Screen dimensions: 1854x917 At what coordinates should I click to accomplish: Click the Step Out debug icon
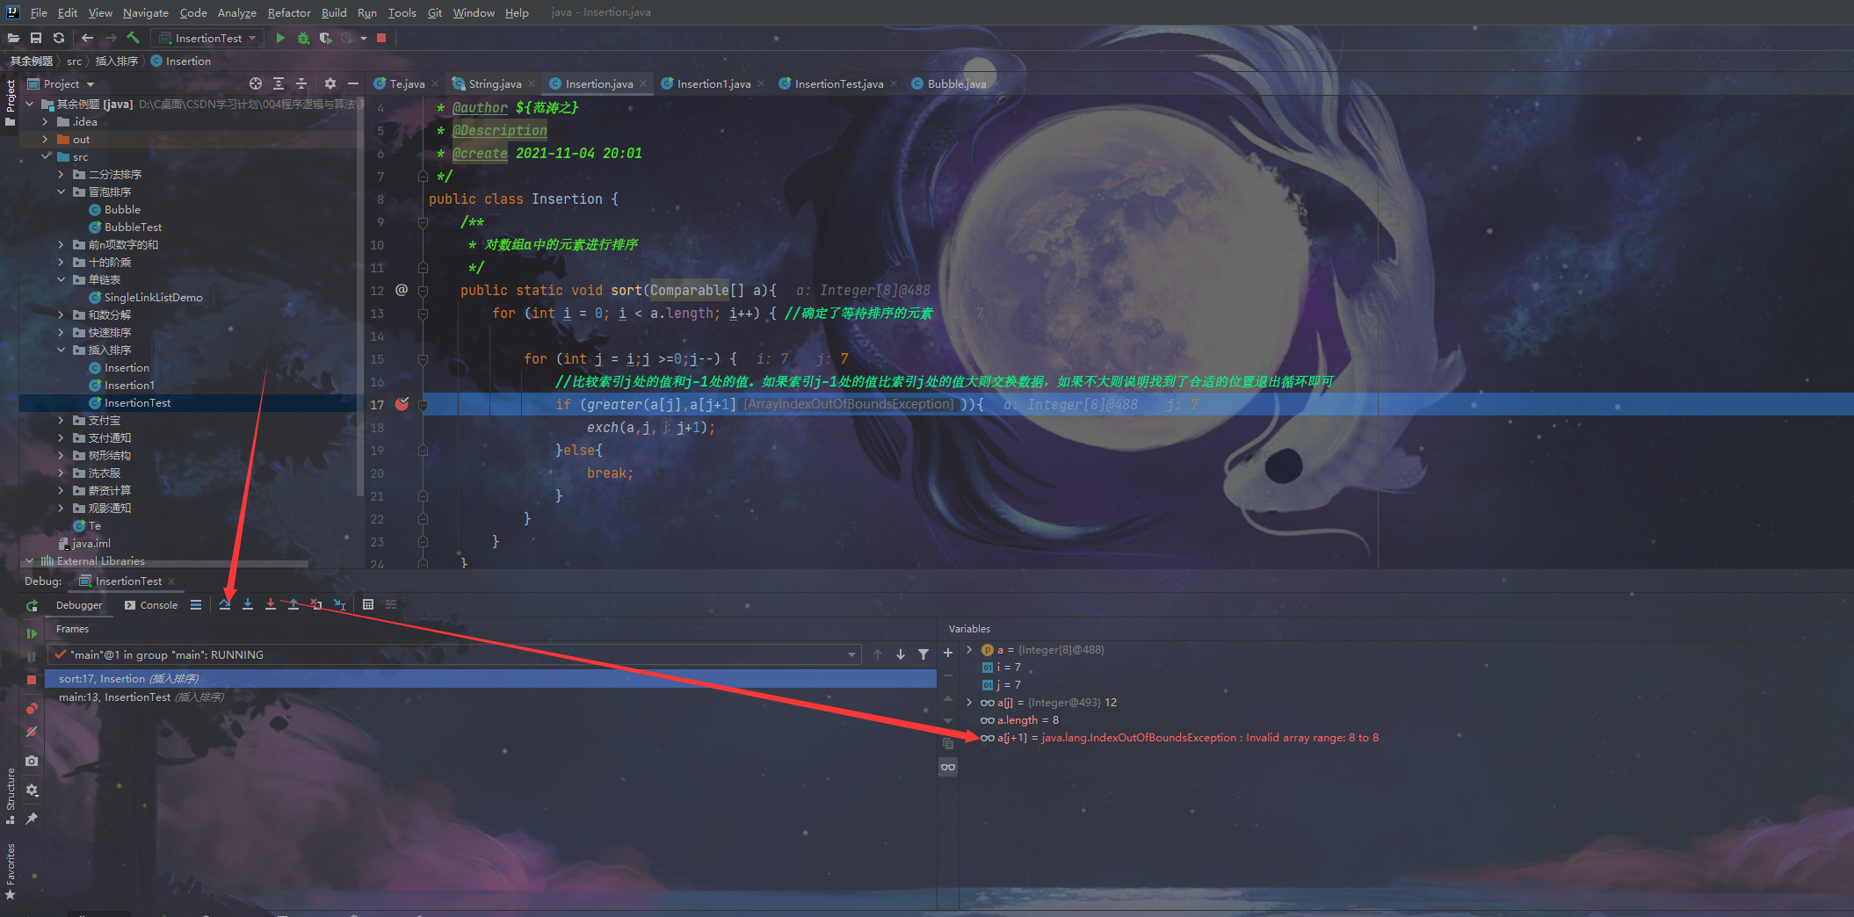[x=293, y=604]
